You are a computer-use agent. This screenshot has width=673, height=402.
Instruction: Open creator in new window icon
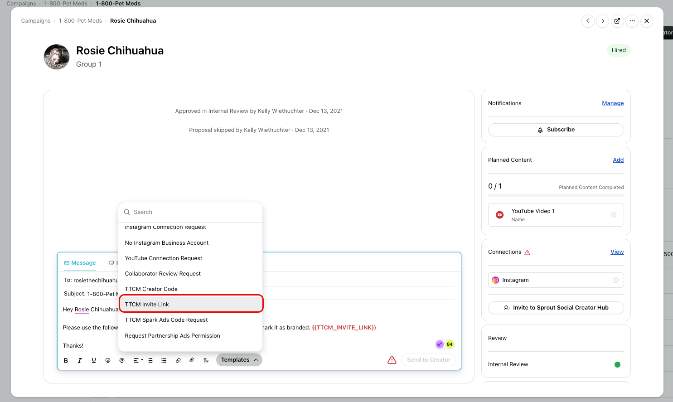click(x=617, y=21)
